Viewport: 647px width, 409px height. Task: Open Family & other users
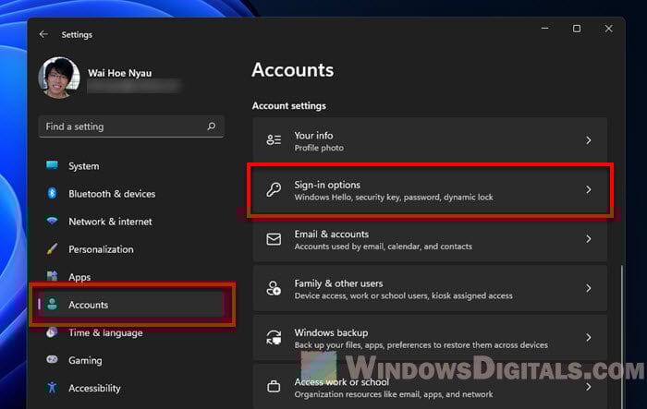coord(430,288)
